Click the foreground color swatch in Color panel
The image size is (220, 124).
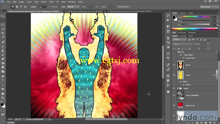174,18
